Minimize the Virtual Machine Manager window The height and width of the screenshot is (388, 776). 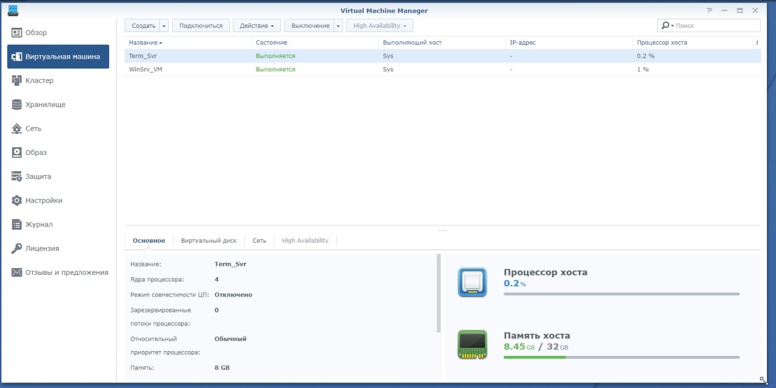point(724,10)
